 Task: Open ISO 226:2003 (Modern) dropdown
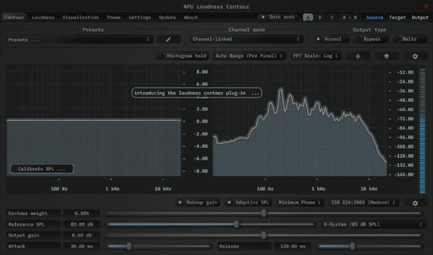[x=363, y=203]
